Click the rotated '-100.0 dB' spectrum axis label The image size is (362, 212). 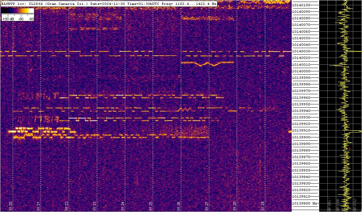click(329, 204)
